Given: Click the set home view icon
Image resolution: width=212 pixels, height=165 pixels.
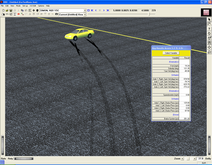Looking at the screenshot, I should tap(209, 38).
